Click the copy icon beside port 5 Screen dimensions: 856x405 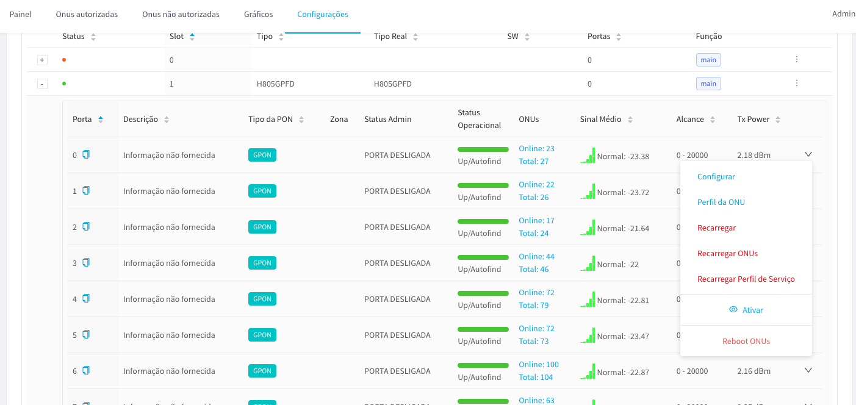[x=86, y=334]
